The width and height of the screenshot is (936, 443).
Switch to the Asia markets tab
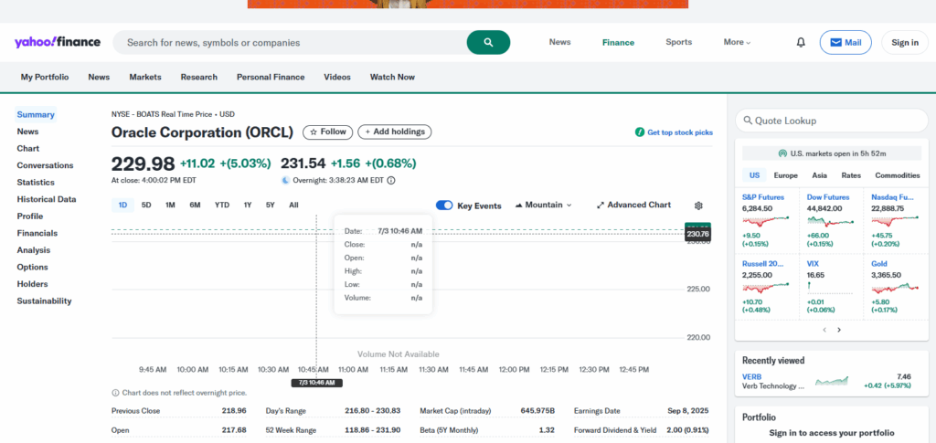click(820, 175)
